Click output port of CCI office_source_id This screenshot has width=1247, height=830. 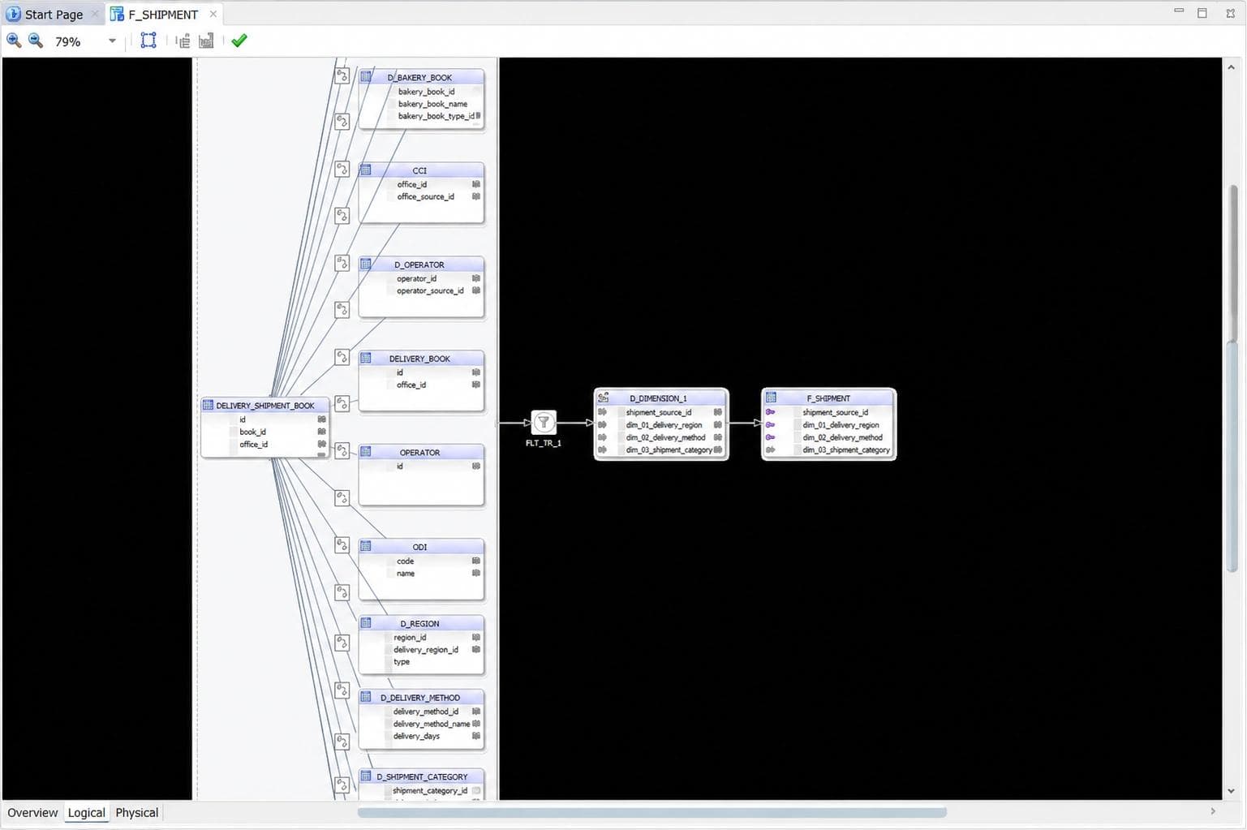[x=476, y=196]
